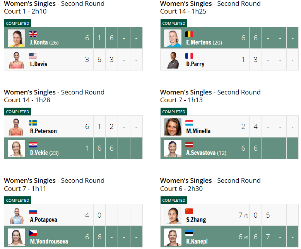Click the Swedish flag above R.Peterson

click(33, 123)
